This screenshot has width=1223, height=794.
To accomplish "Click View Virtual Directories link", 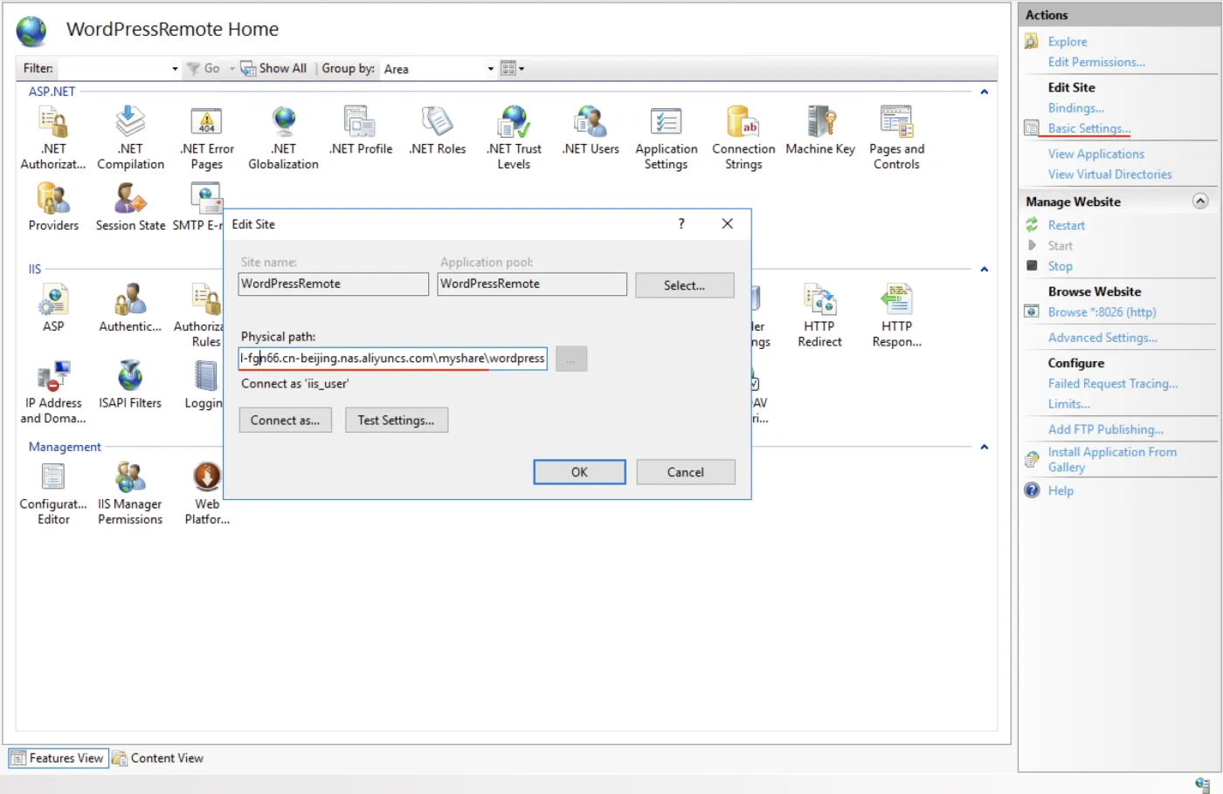I will pos(1110,175).
